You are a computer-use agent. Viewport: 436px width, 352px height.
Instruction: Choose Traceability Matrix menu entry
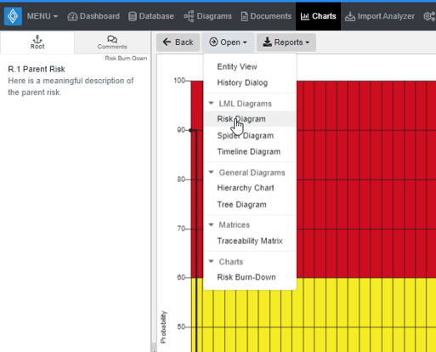[x=250, y=241]
